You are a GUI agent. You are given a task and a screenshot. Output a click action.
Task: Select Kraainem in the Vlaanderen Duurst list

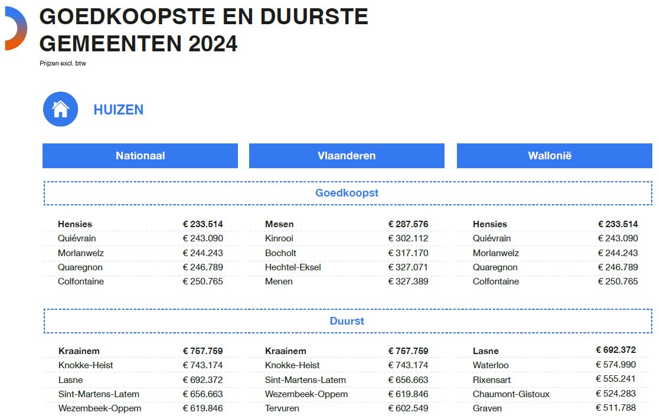pyautogui.click(x=285, y=351)
